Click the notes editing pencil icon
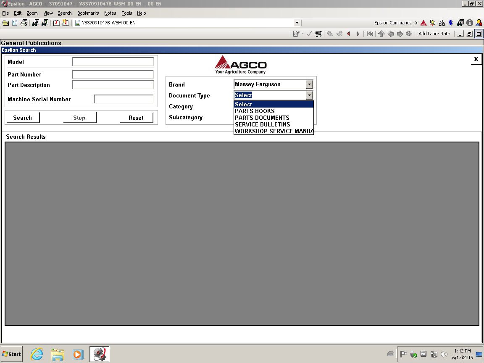The width and height of the screenshot is (484, 363). tap(296, 34)
